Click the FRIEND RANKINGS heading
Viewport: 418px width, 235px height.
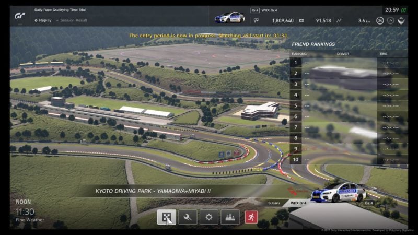pos(313,44)
